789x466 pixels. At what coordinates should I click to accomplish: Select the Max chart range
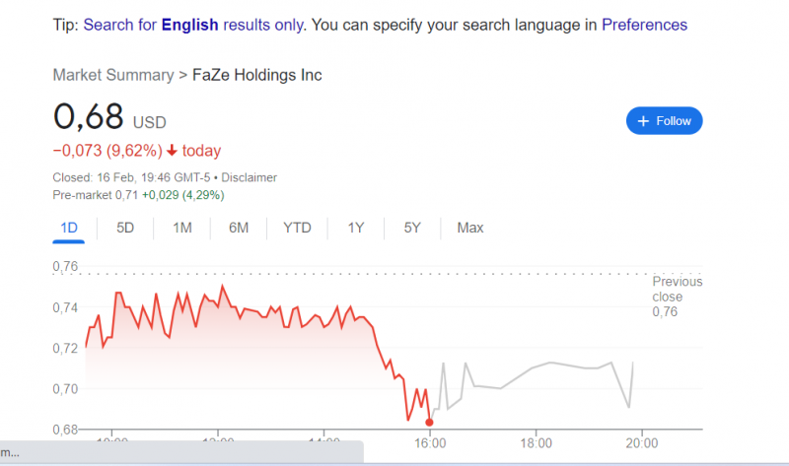(x=470, y=228)
